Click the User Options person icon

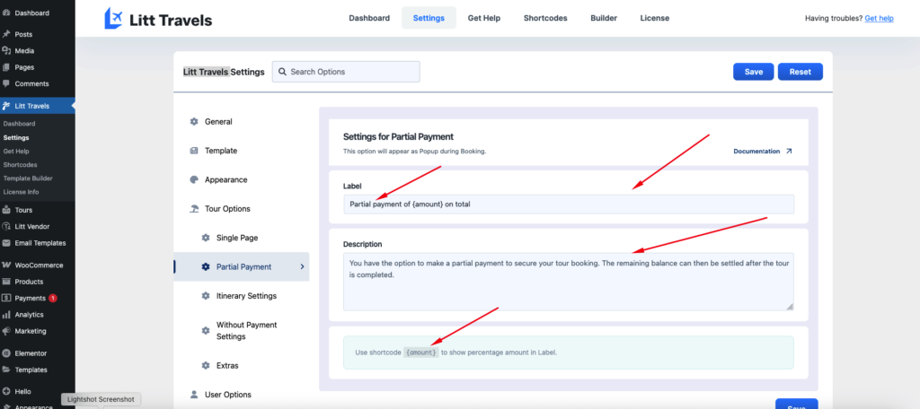pyautogui.click(x=194, y=395)
